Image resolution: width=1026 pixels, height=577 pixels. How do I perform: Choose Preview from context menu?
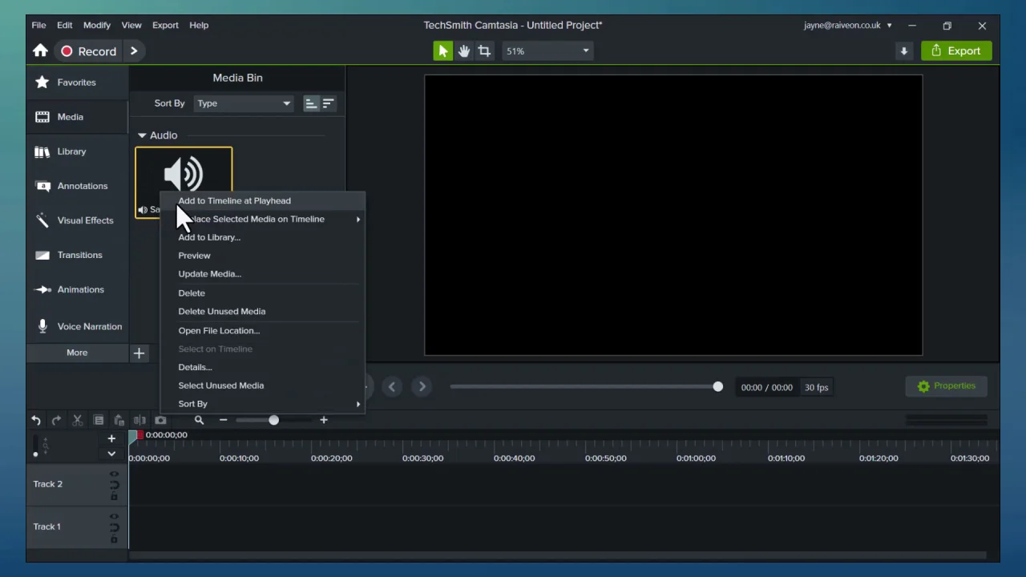(x=263, y=256)
